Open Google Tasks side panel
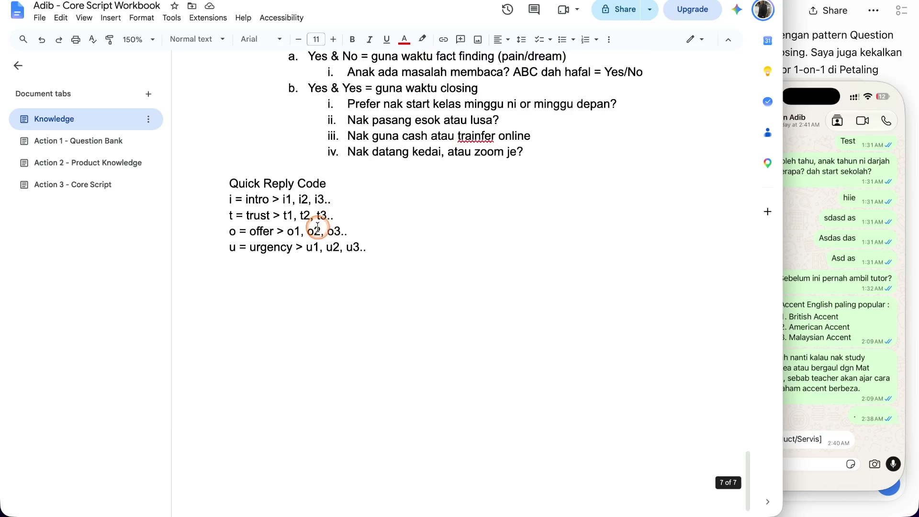Viewport: 919px width, 517px height. point(768,101)
